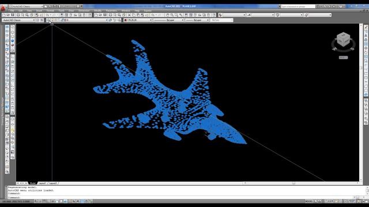
Task: Toggle layer 0 freeze sun icon
Action: pos(55,20)
